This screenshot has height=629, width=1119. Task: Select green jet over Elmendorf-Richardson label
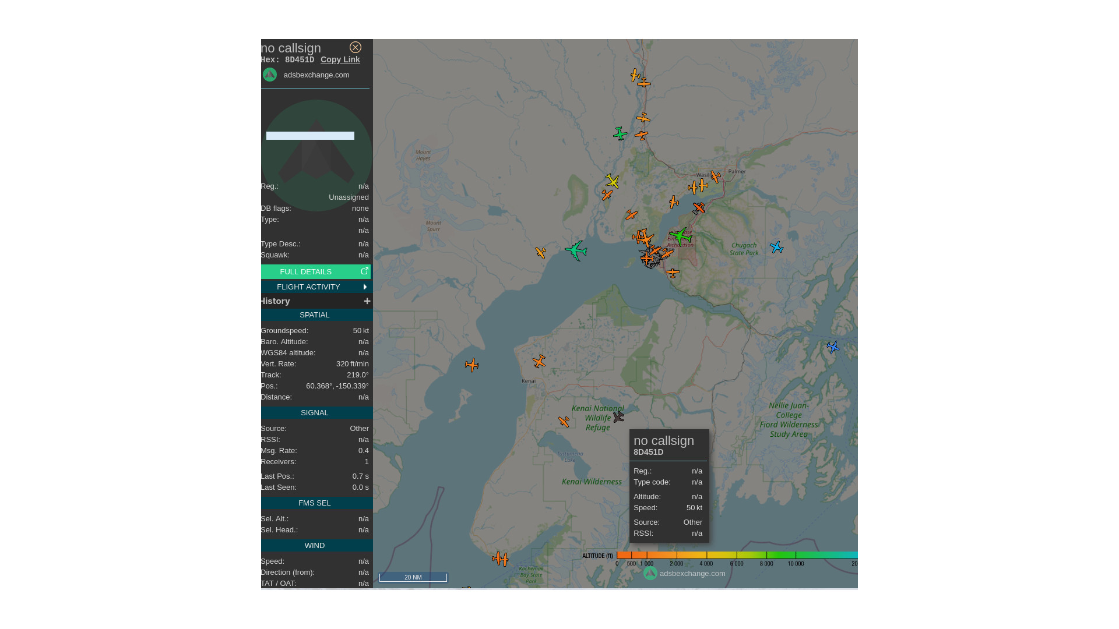pyautogui.click(x=680, y=236)
